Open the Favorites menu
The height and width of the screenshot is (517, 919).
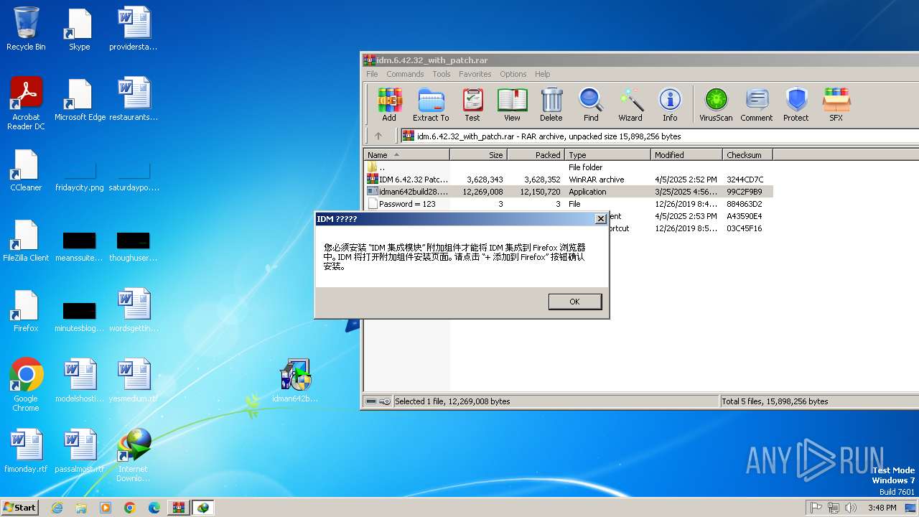click(475, 74)
